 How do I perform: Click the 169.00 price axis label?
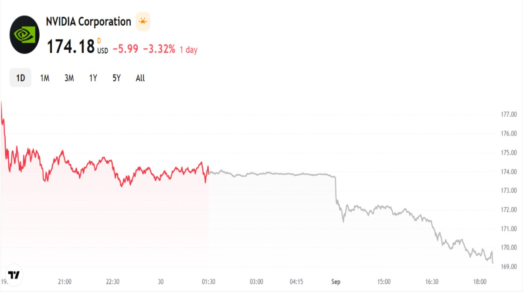508,267
